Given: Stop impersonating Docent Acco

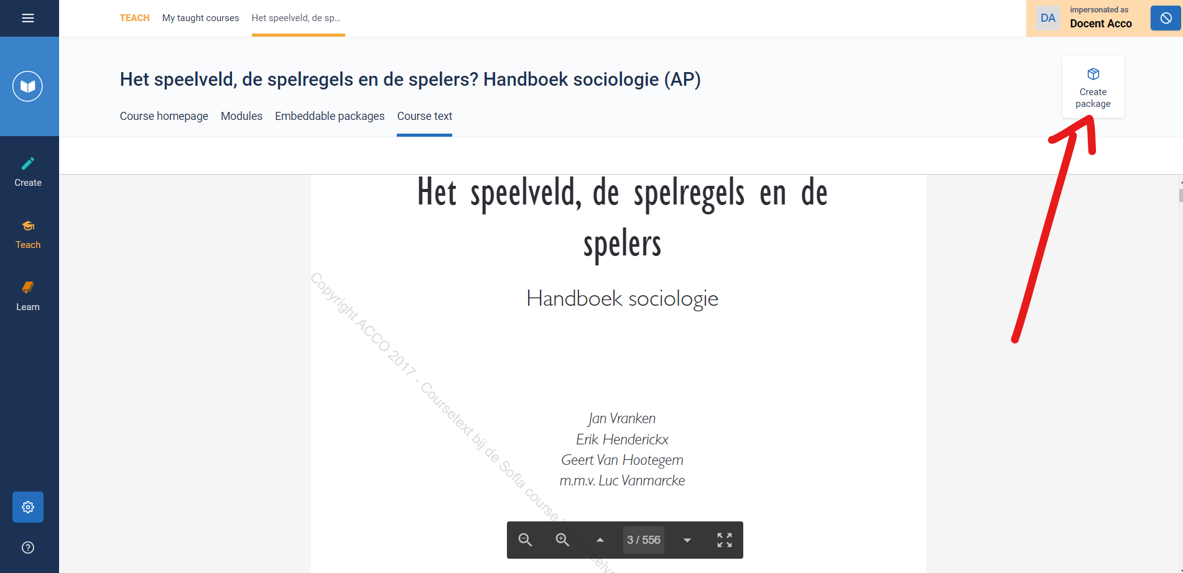Looking at the screenshot, I should 1166,18.
